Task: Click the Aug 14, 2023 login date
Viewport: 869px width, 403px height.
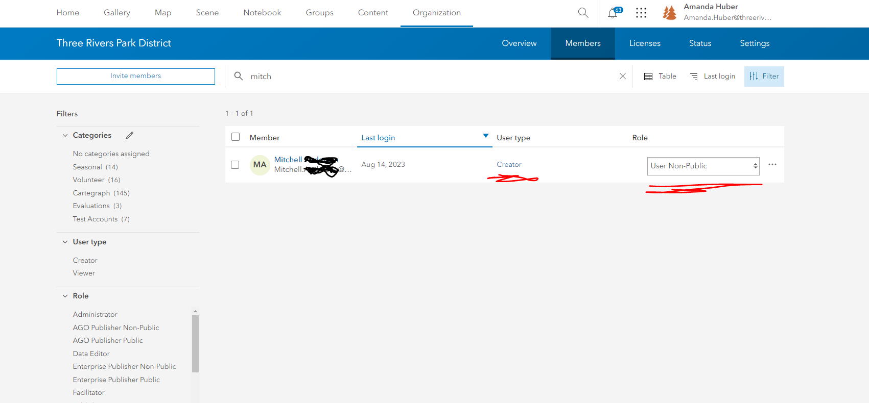Action: tap(383, 164)
